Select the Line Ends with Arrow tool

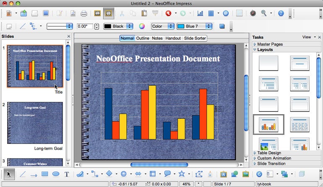34,175
